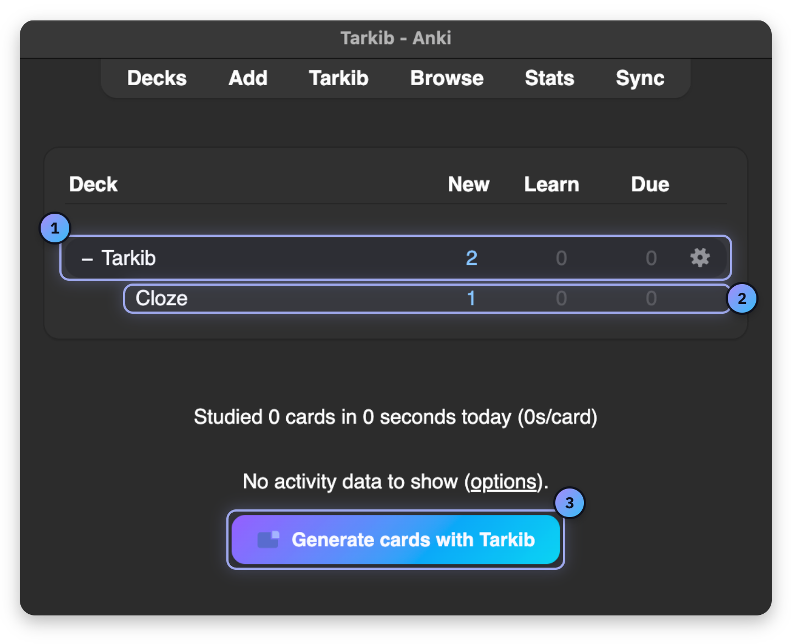Sync the collection via Sync item
Image resolution: width=791 pixels, height=644 pixels.
(640, 79)
